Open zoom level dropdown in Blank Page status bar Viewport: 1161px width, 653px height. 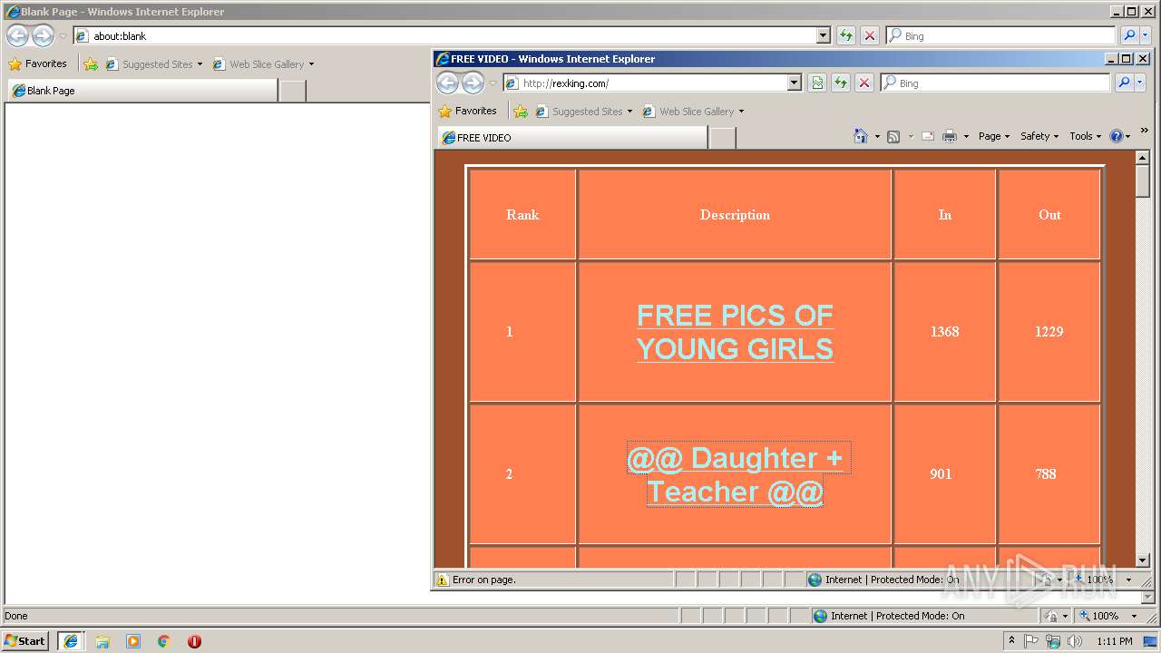pos(1134,616)
